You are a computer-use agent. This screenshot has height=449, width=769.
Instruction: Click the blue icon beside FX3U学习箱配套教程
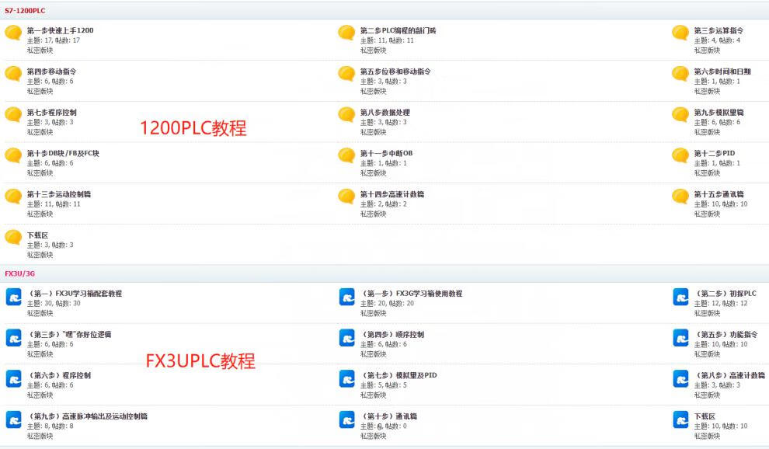click(x=13, y=297)
